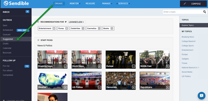Open For me under Follow Up
208x101 pixels.
(x=6, y=66)
